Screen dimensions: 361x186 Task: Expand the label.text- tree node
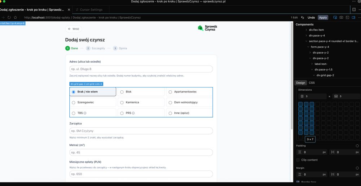click(312, 64)
